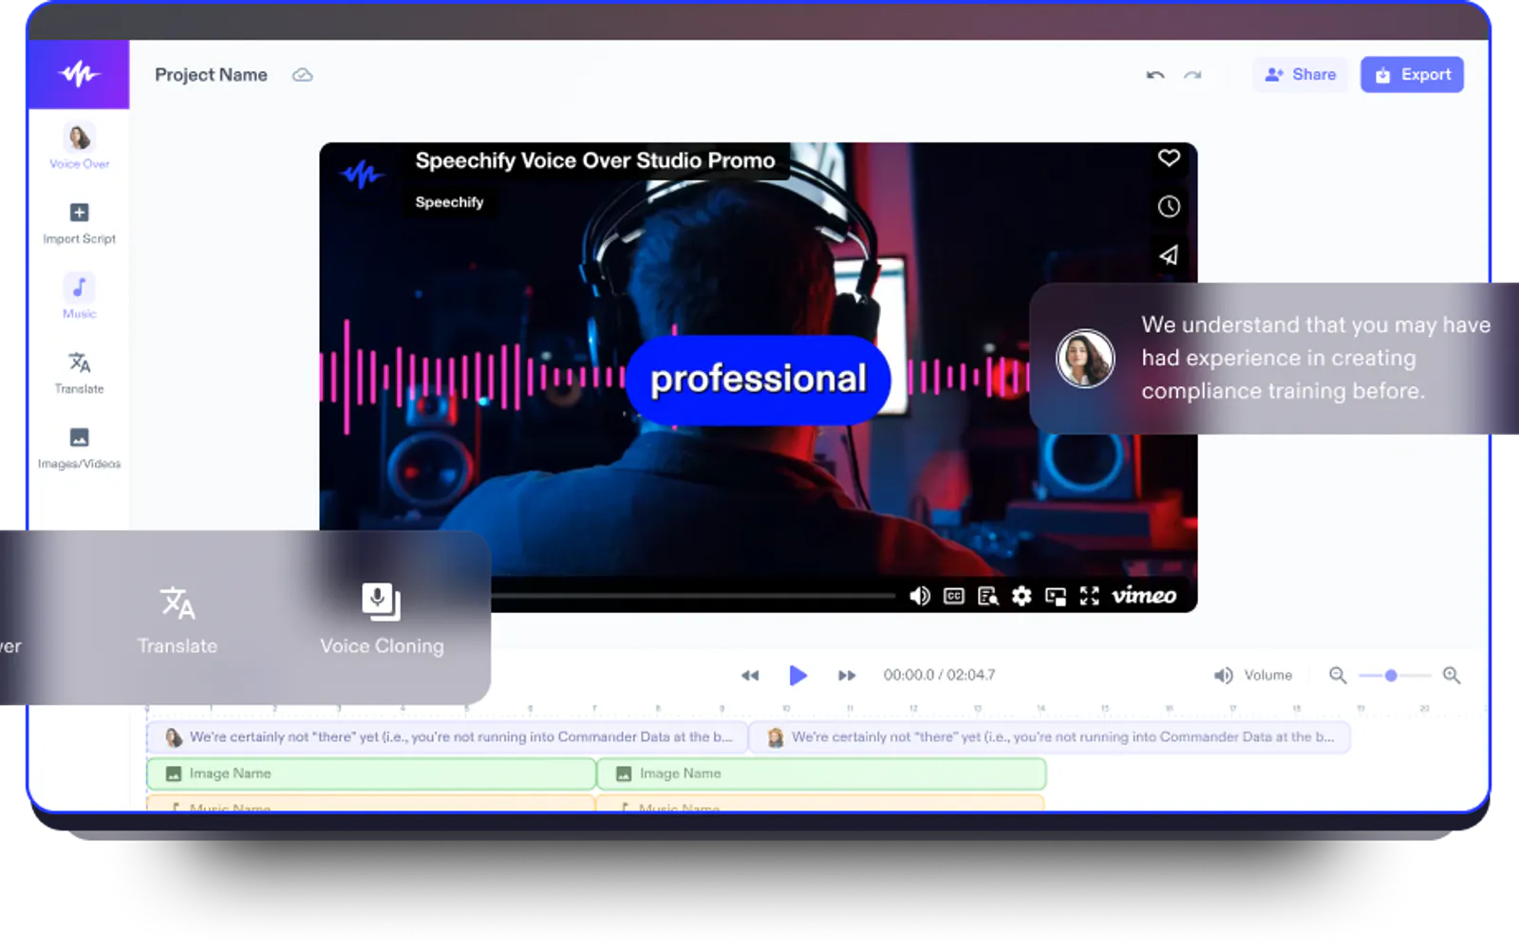Click the Voice Cloning card in overlay

tap(382, 619)
